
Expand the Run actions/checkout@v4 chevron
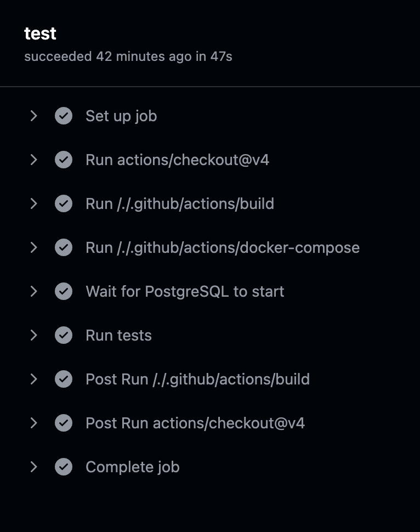pyautogui.click(x=33, y=160)
